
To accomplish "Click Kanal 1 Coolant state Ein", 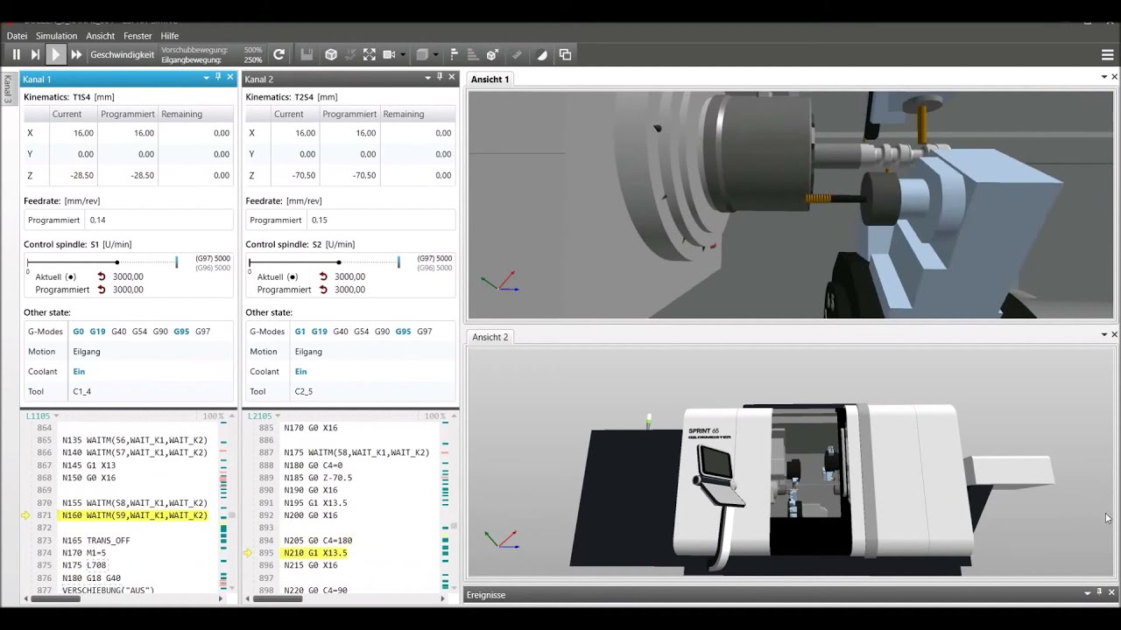I will click(x=79, y=372).
